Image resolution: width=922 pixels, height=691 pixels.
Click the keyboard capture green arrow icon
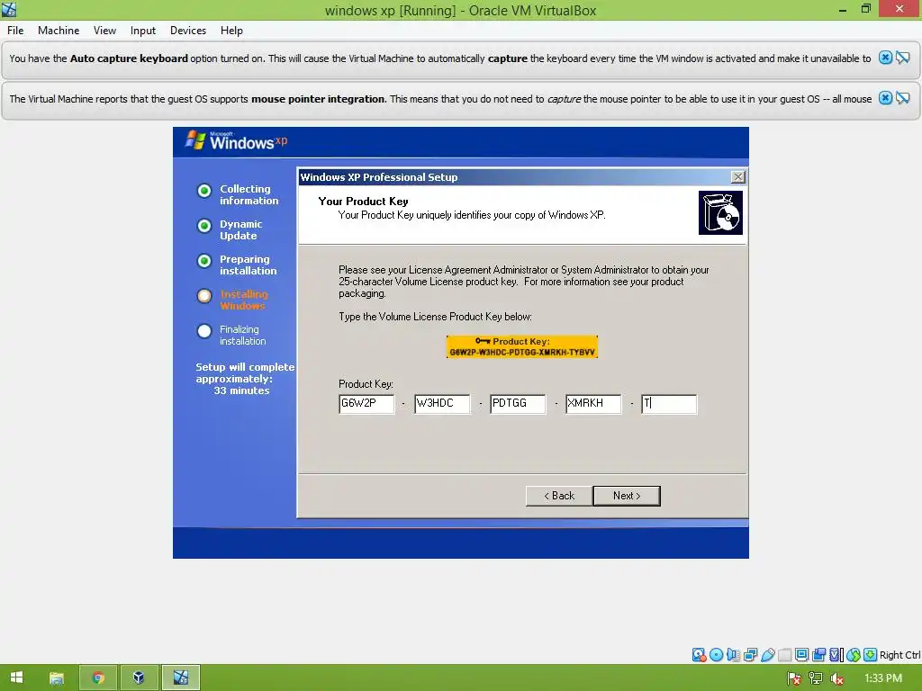pyautogui.click(x=871, y=655)
